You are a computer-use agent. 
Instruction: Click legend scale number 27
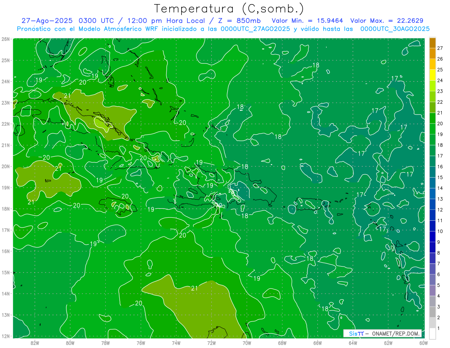(x=440, y=48)
